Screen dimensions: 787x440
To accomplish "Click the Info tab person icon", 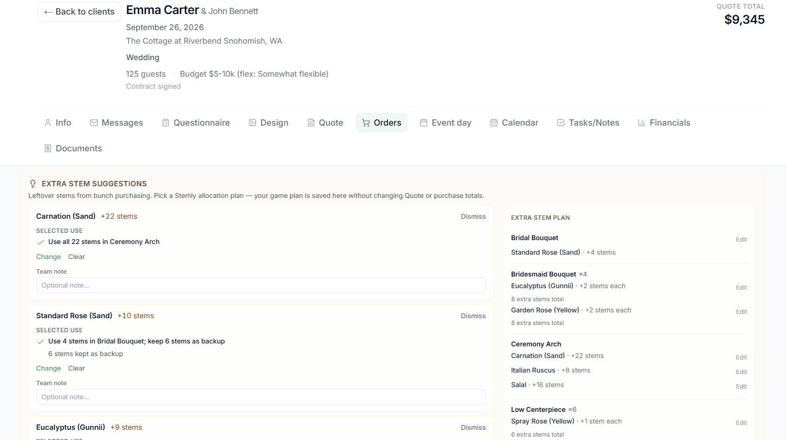I will [x=48, y=123].
